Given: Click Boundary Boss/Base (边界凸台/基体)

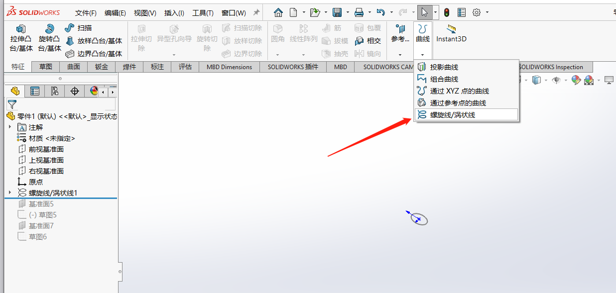Looking at the screenshot, I should [x=94, y=54].
